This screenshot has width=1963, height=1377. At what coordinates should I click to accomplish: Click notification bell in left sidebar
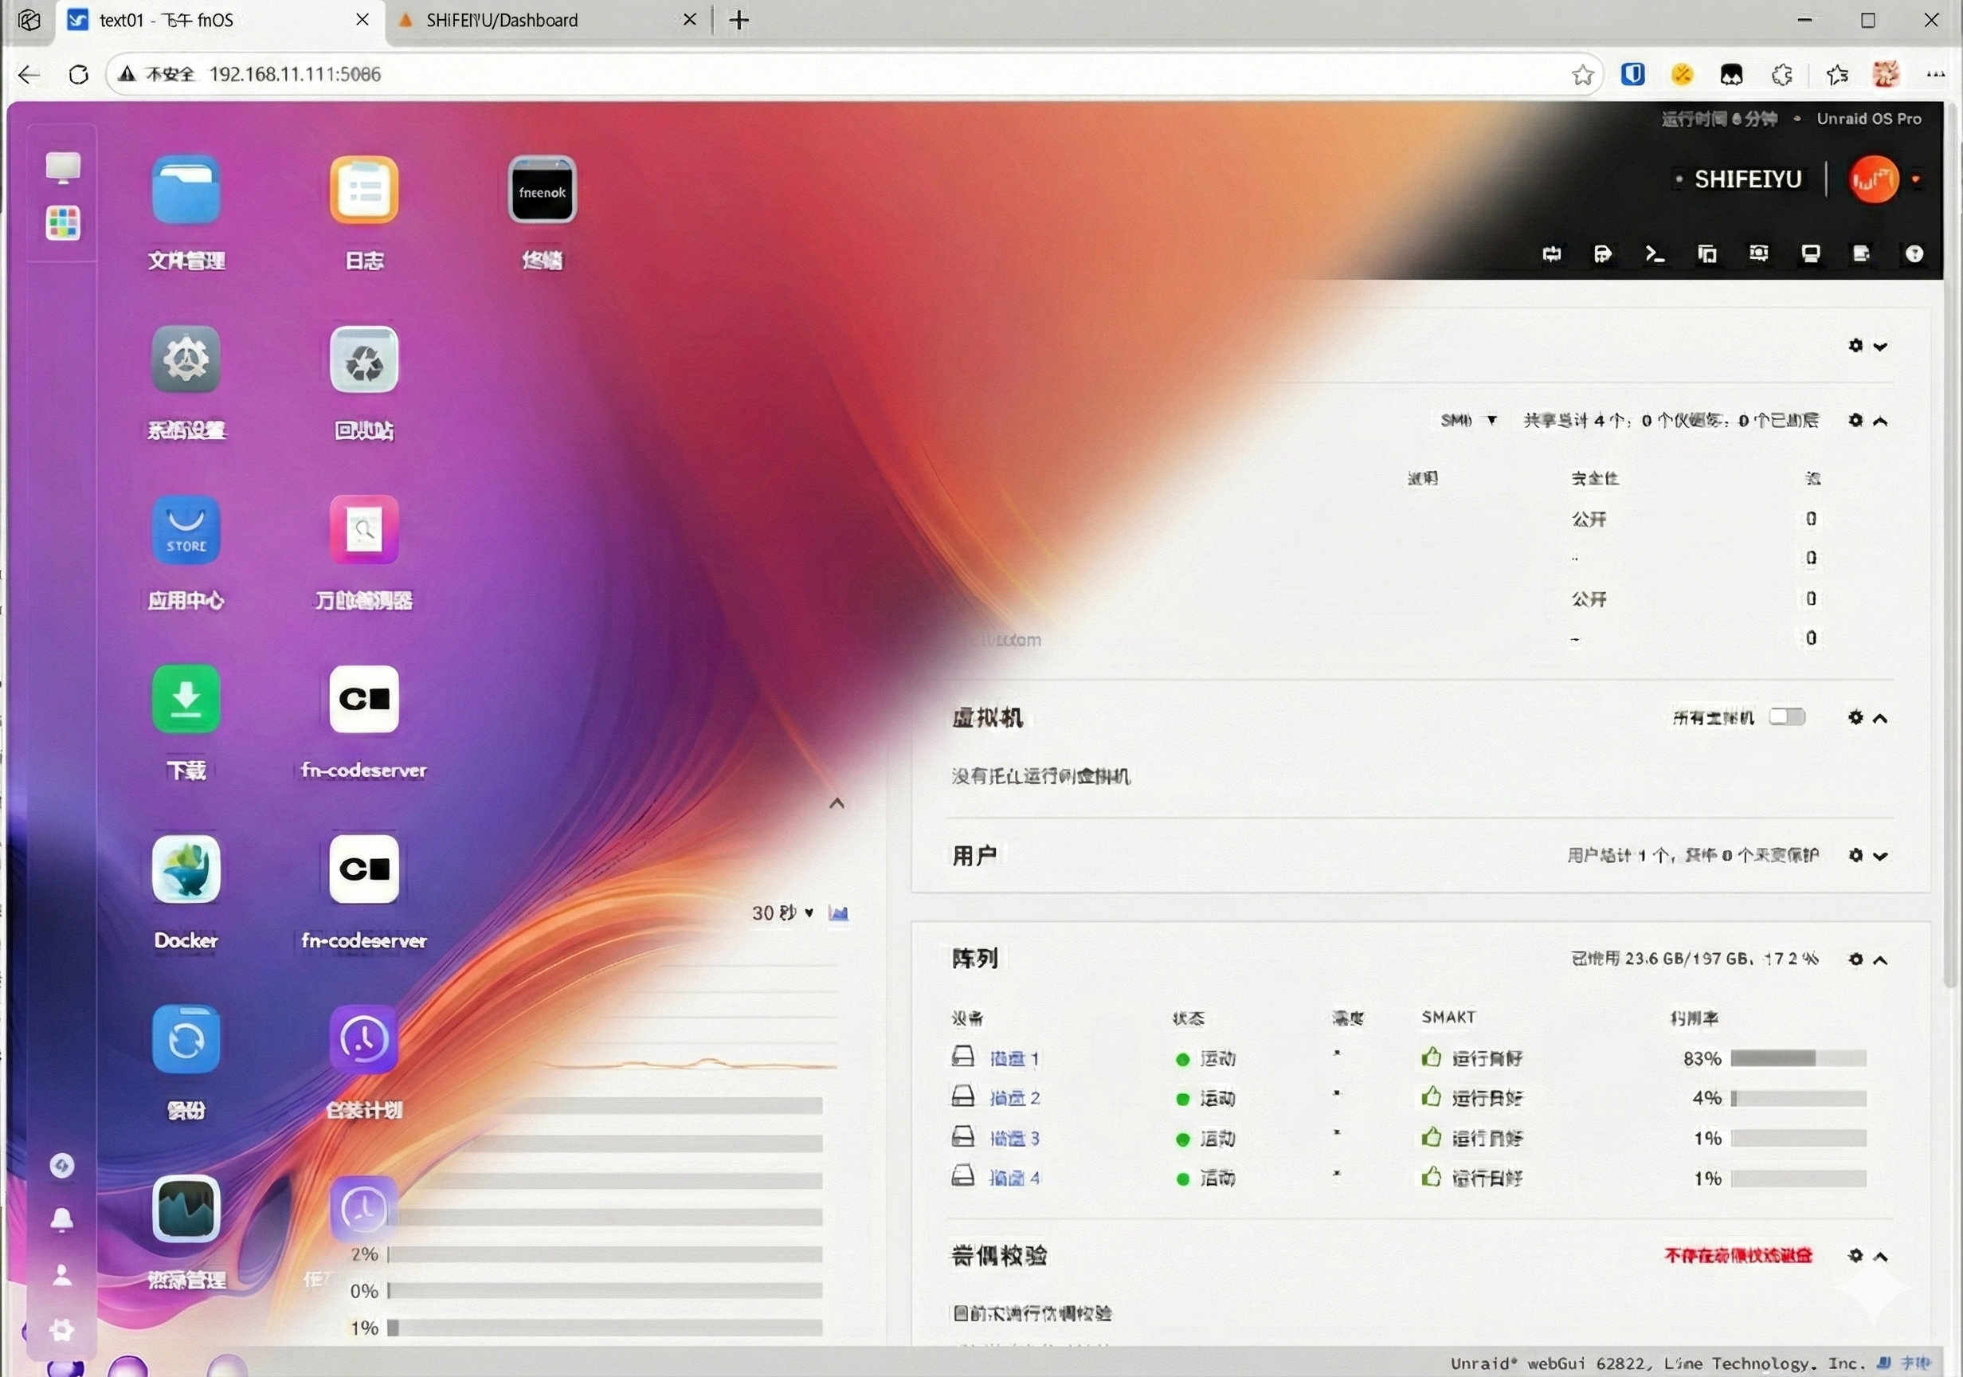[x=61, y=1218]
